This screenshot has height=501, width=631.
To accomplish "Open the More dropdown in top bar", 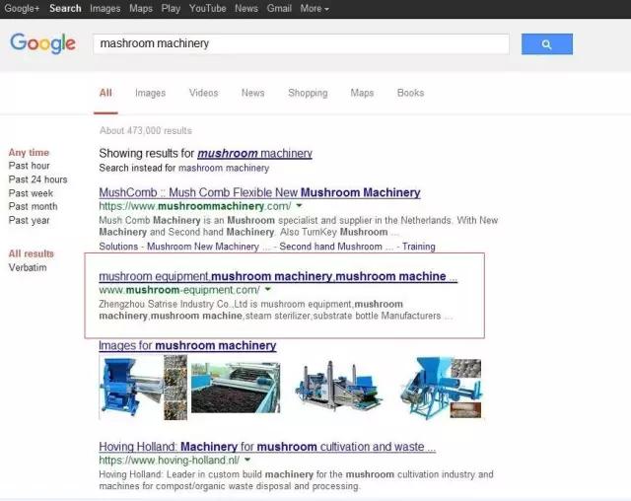I will click(x=315, y=8).
